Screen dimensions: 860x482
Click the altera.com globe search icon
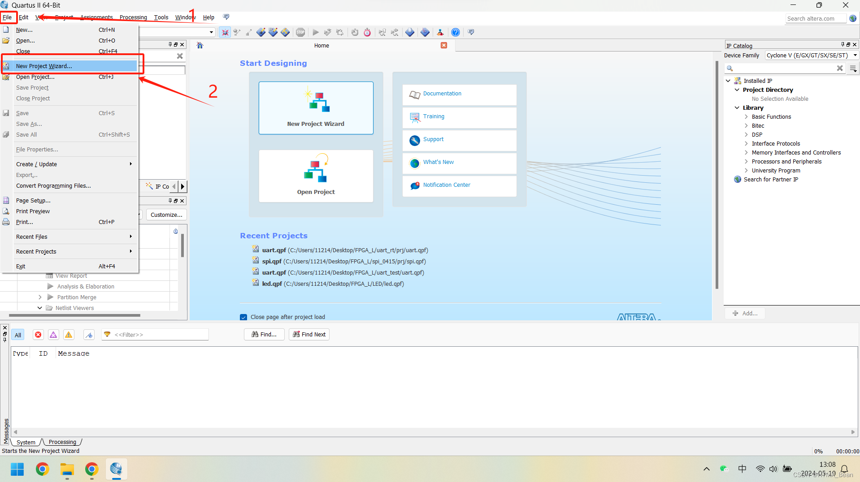pos(853,18)
